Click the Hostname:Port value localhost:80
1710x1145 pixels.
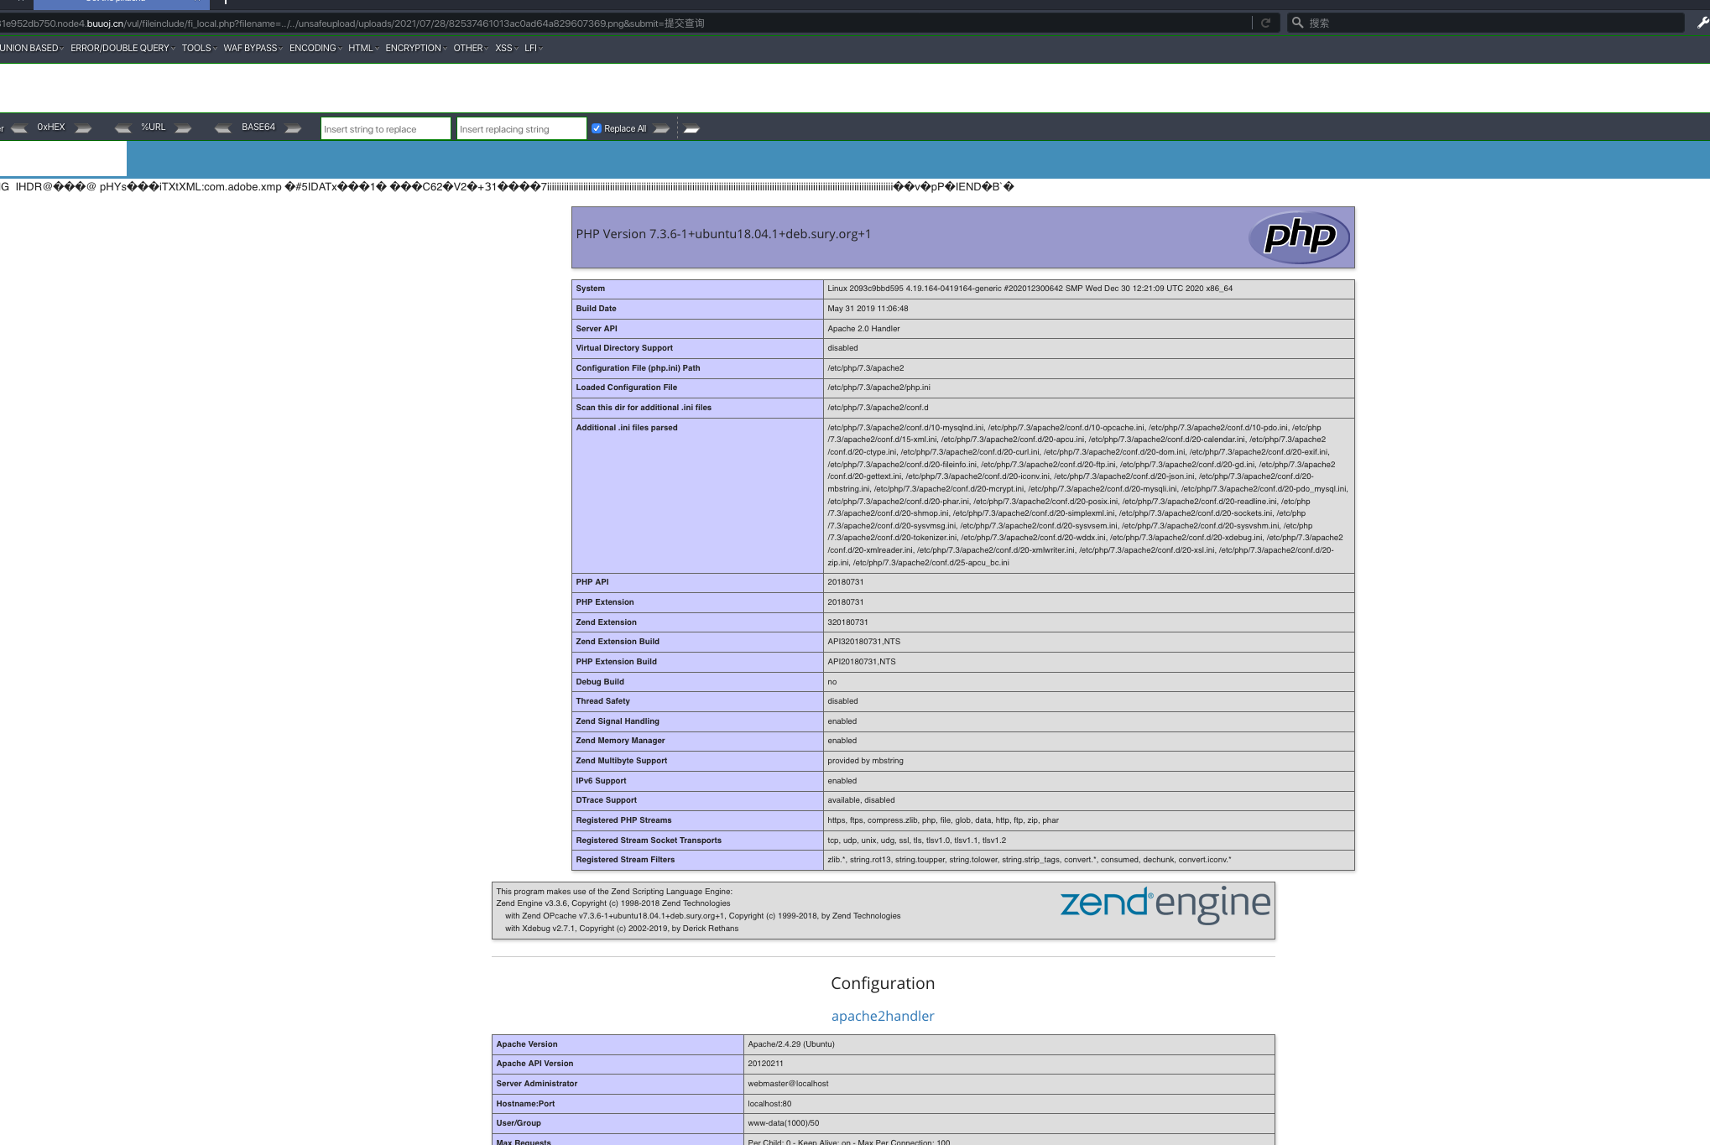point(769,1104)
